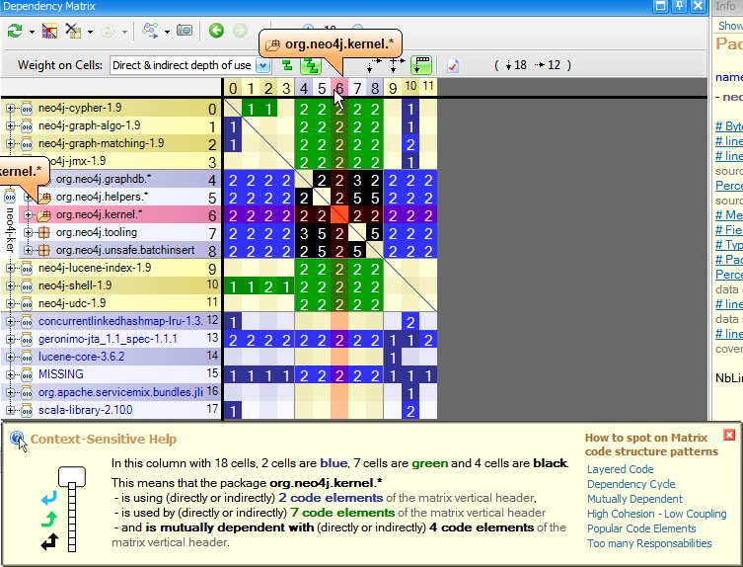Click the jar icon of lucene-core-3.6.2
Screen dimensions: 743x567
coord(27,357)
